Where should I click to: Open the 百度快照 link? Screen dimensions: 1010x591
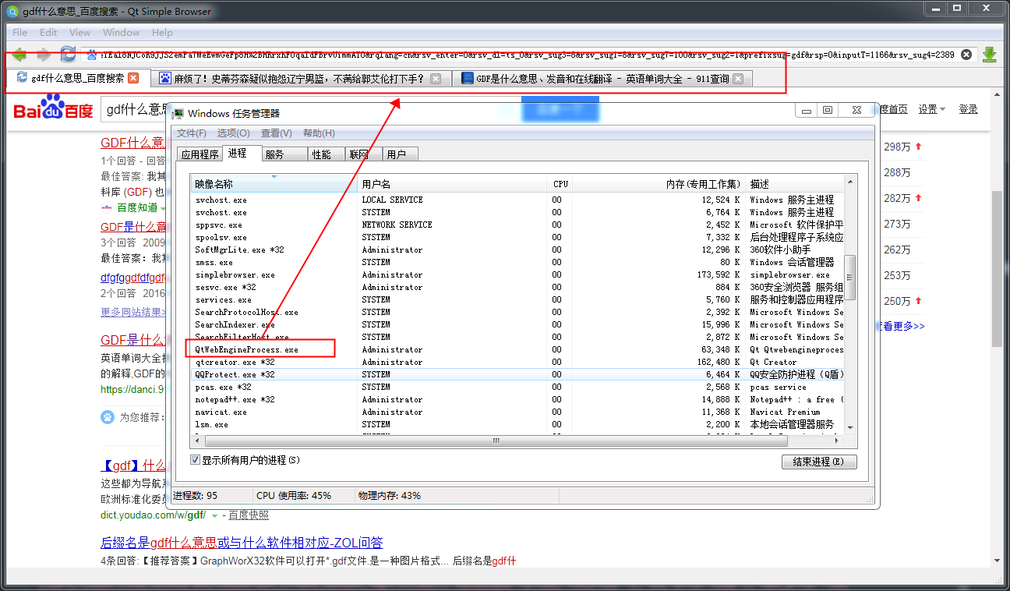[x=249, y=515]
